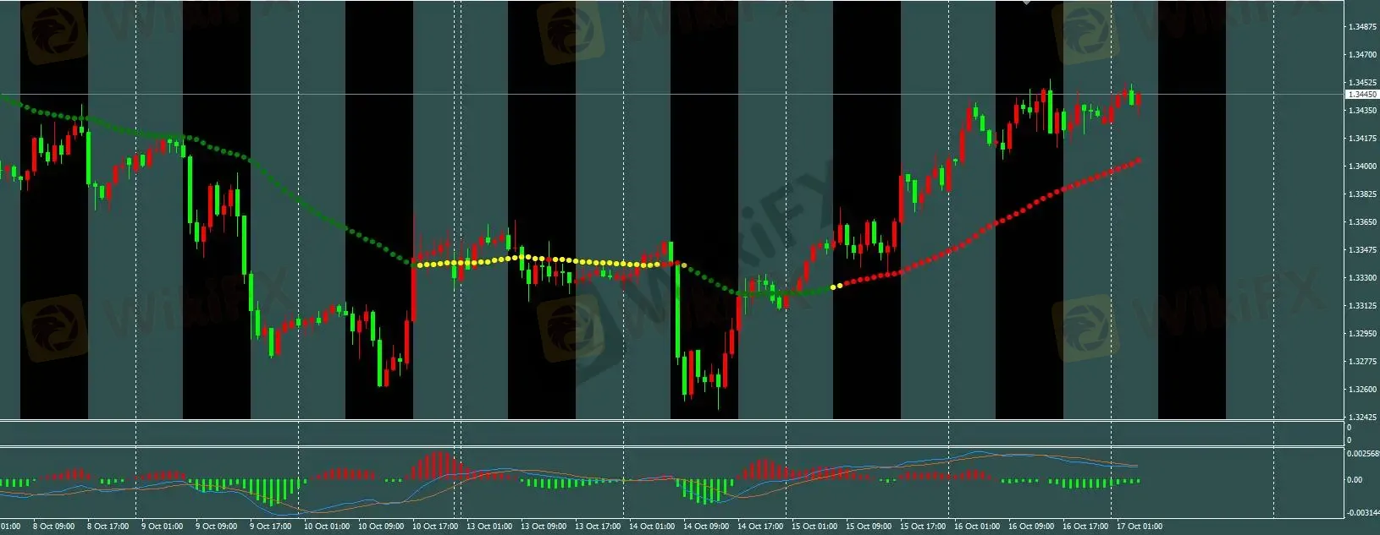This screenshot has width=1380, height=535.
Task: Click the 13 Oct 17:00 time label
Action: click(x=598, y=527)
